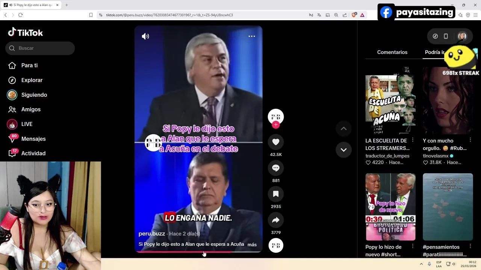Click the Buscar search field
This screenshot has width=481, height=270.
[x=40, y=48]
